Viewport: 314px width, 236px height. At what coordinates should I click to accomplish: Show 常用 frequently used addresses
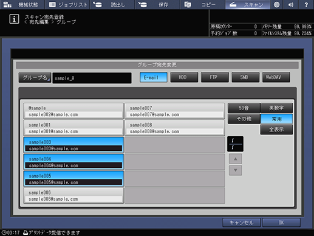(x=276, y=119)
